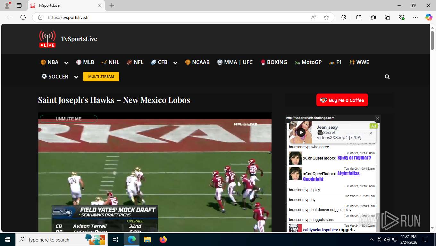Click the TvSportsLive antenna logo
The width and height of the screenshot is (436, 246).
pyautogui.click(x=47, y=39)
